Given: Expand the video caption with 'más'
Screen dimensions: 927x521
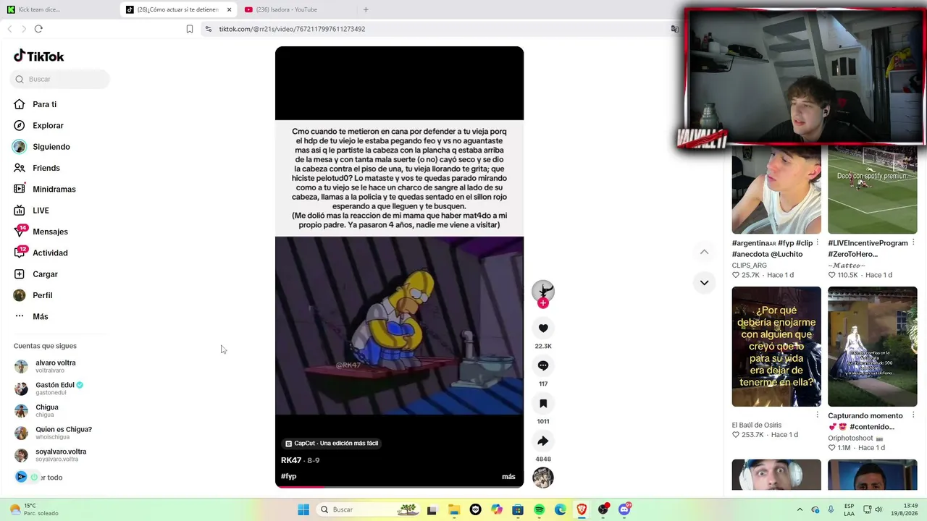Looking at the screenshot, I should tap(508, 477).
